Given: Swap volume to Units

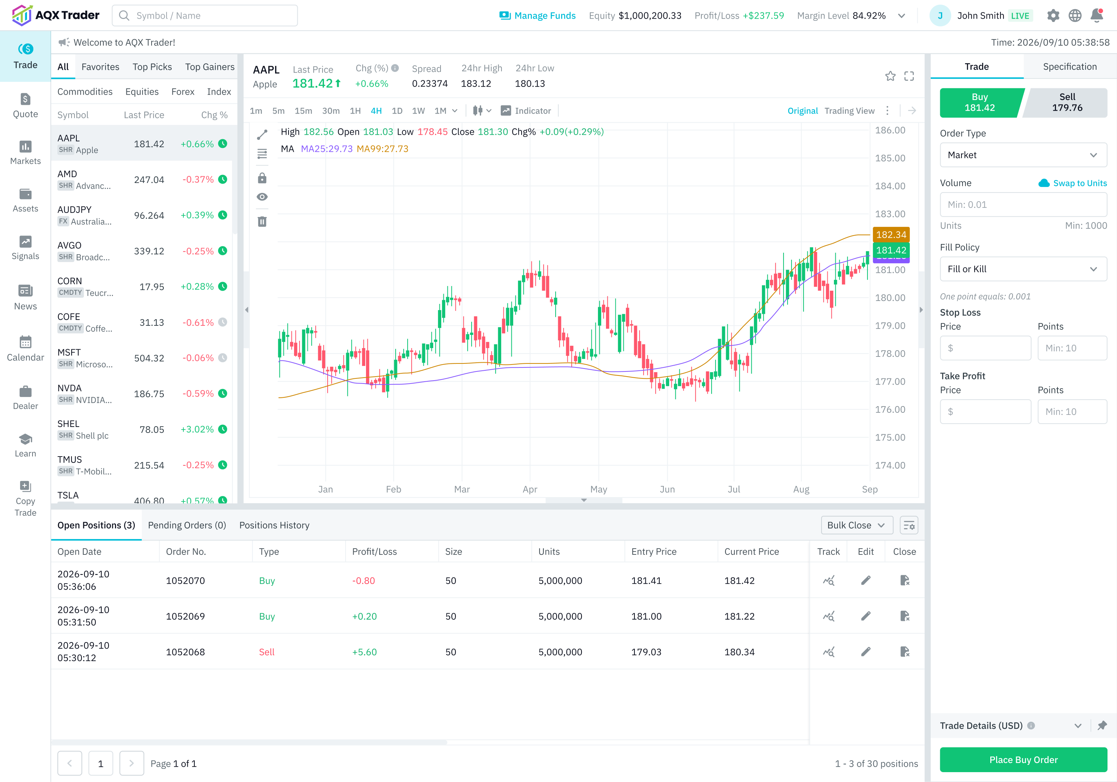Looking at the screenshot, I should (1072, 183).
